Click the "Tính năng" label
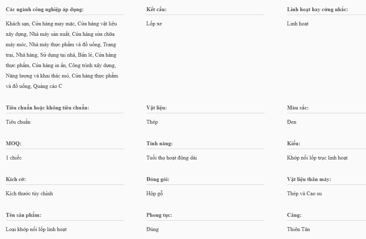The image size is (366, 239). (x=159, y=143)
